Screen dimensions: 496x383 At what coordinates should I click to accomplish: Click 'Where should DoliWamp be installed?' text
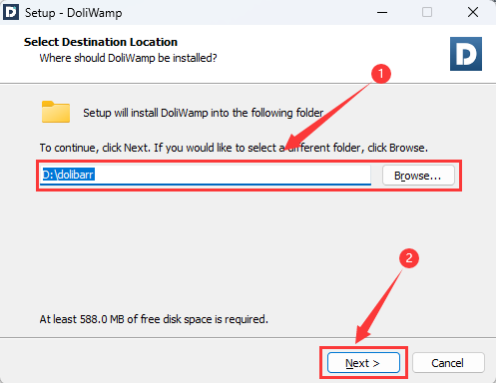[x=128, y=58]
